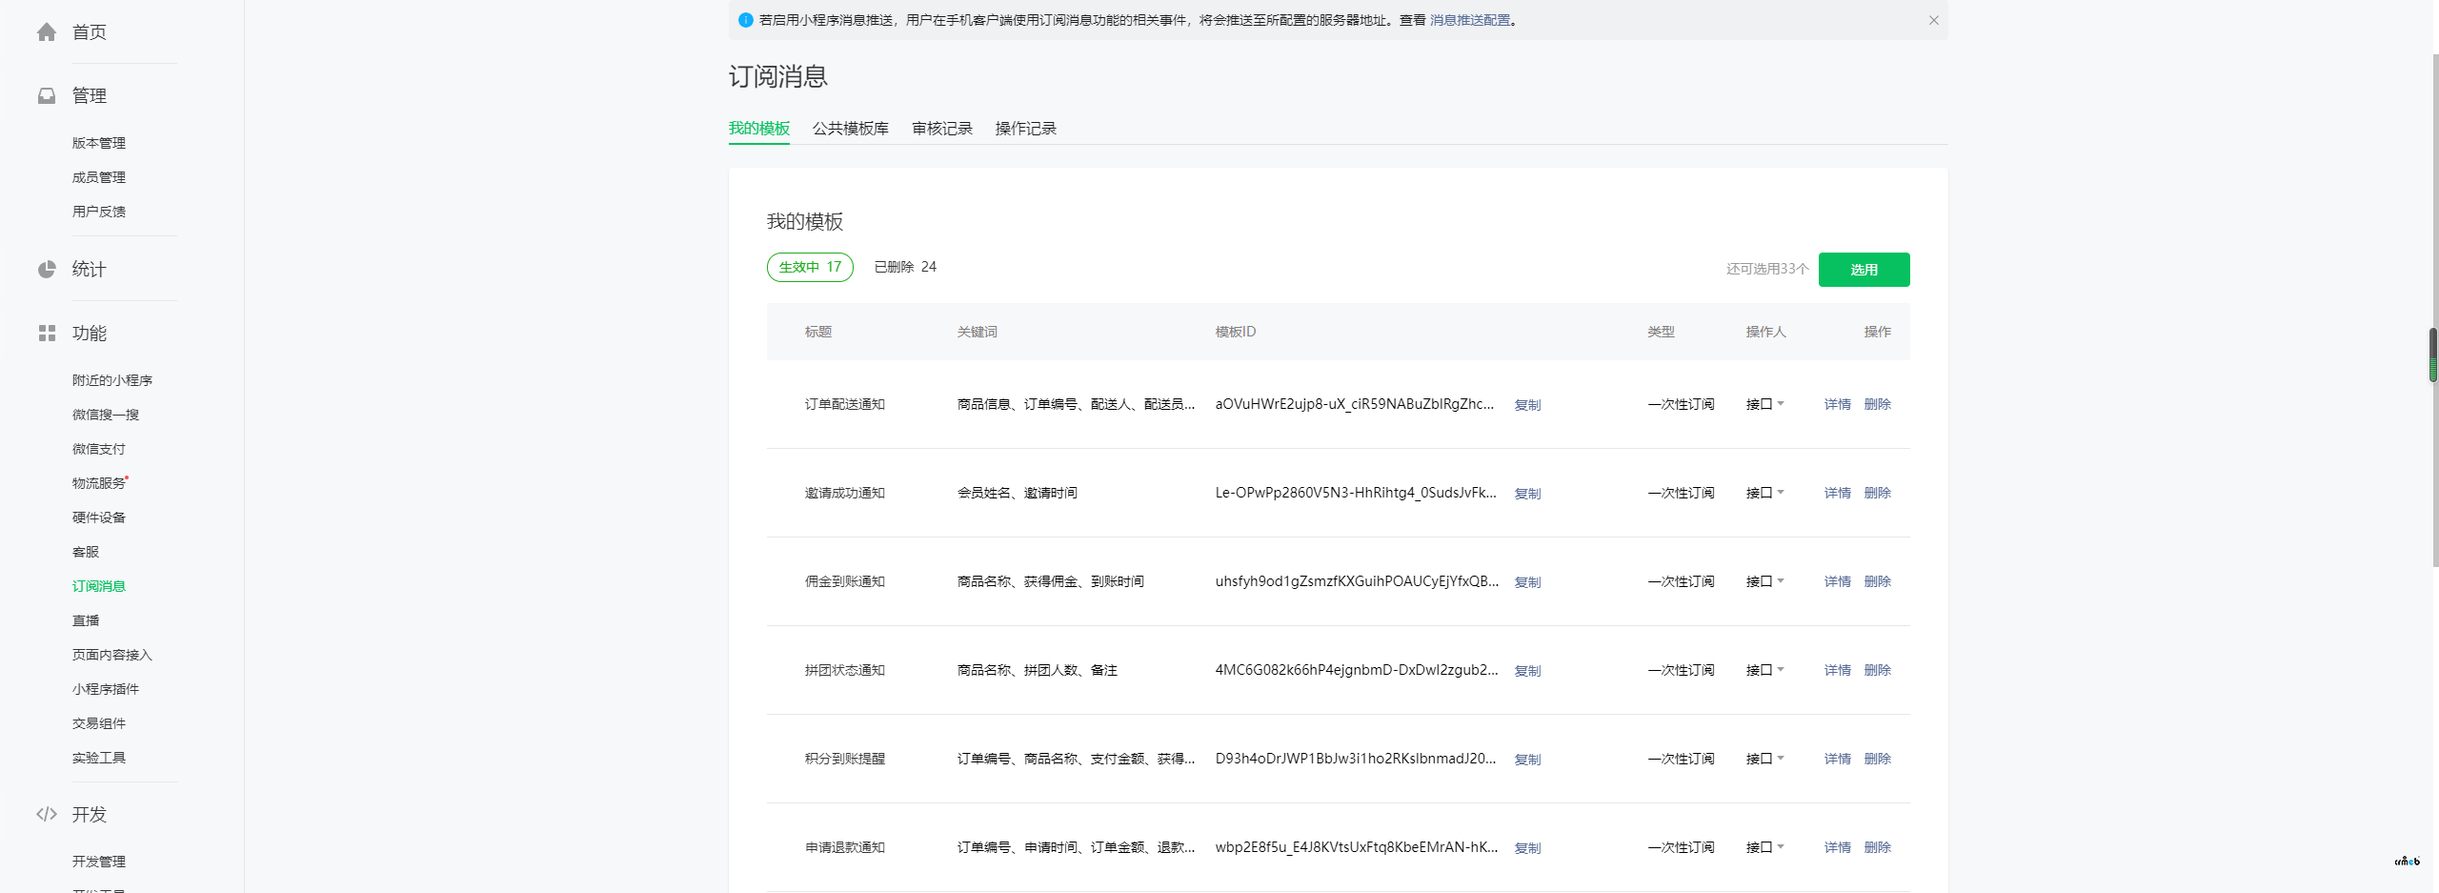This screenshot has height=893, width=2439.
Task: Open the 接口 dropdown for 订单配送通知
Action: tap(1764, 403)
